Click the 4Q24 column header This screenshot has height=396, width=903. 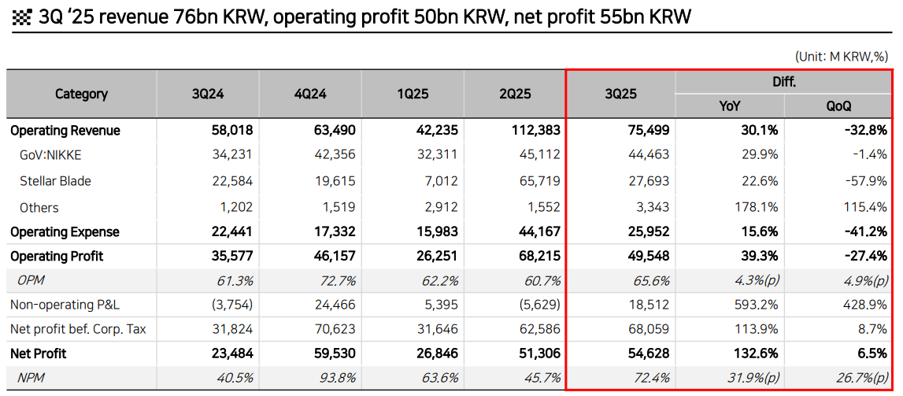pos(310,94)
